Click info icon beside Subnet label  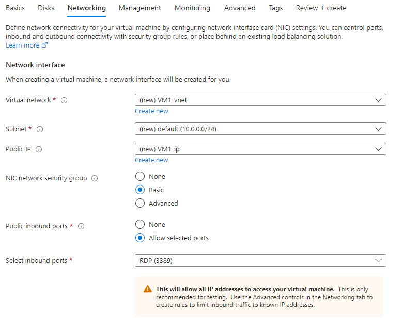click(x=40, y=129)
